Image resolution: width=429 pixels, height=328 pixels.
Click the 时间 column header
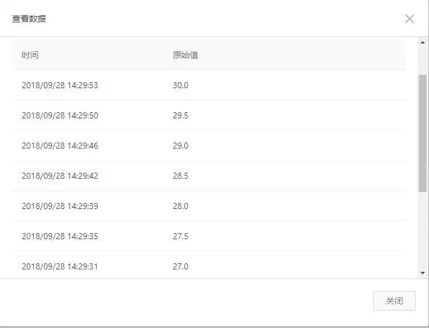(x=30, y=55)
